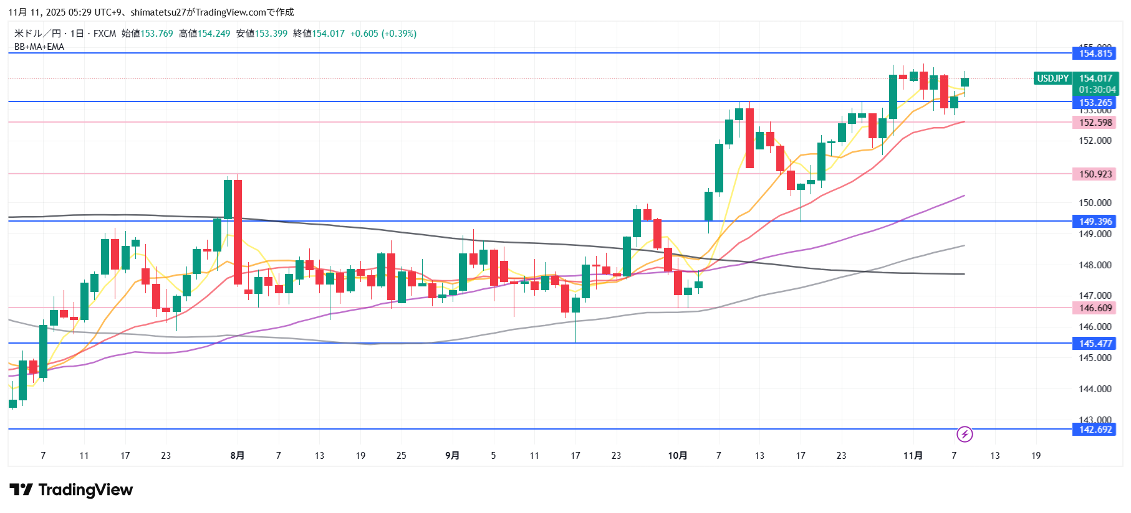This screenshot has width=1131, height=513.
Task: Select the BB+MA+EMA indicator label
Action: coord(39,47)
